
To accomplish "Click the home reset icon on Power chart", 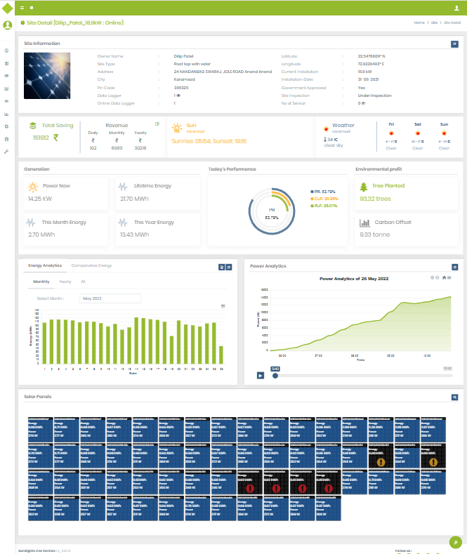I will click(x=444, y=278).
